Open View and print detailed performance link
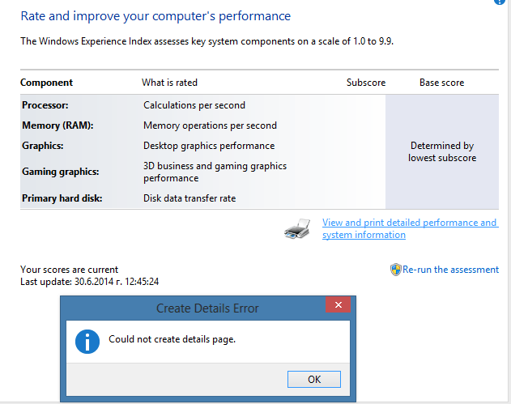Image resolution: width=511 pixels, height=404 pixels. click(x=410, y=228)
